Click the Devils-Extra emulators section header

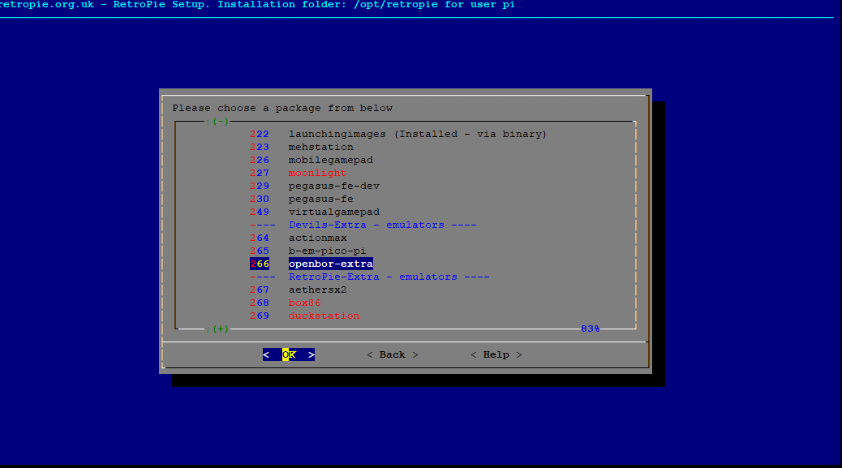pos(366,225)
